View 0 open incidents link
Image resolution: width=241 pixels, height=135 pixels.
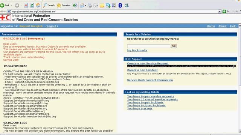pyautogui.click(x=145, y=102)
